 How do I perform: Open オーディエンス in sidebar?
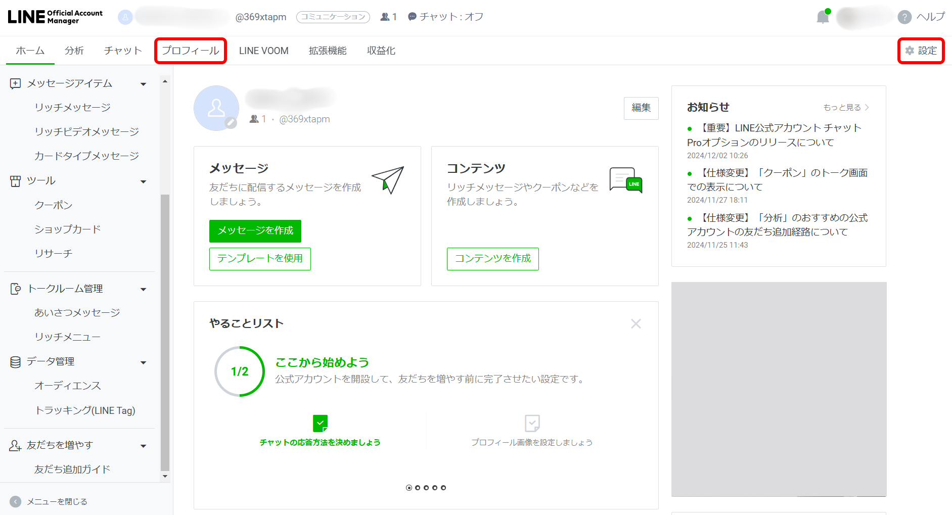click(x=67, y=386)
